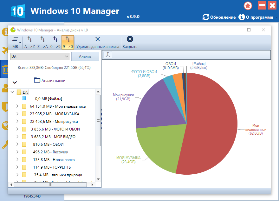Select 35,4 MB - вязники природа row

58,175
